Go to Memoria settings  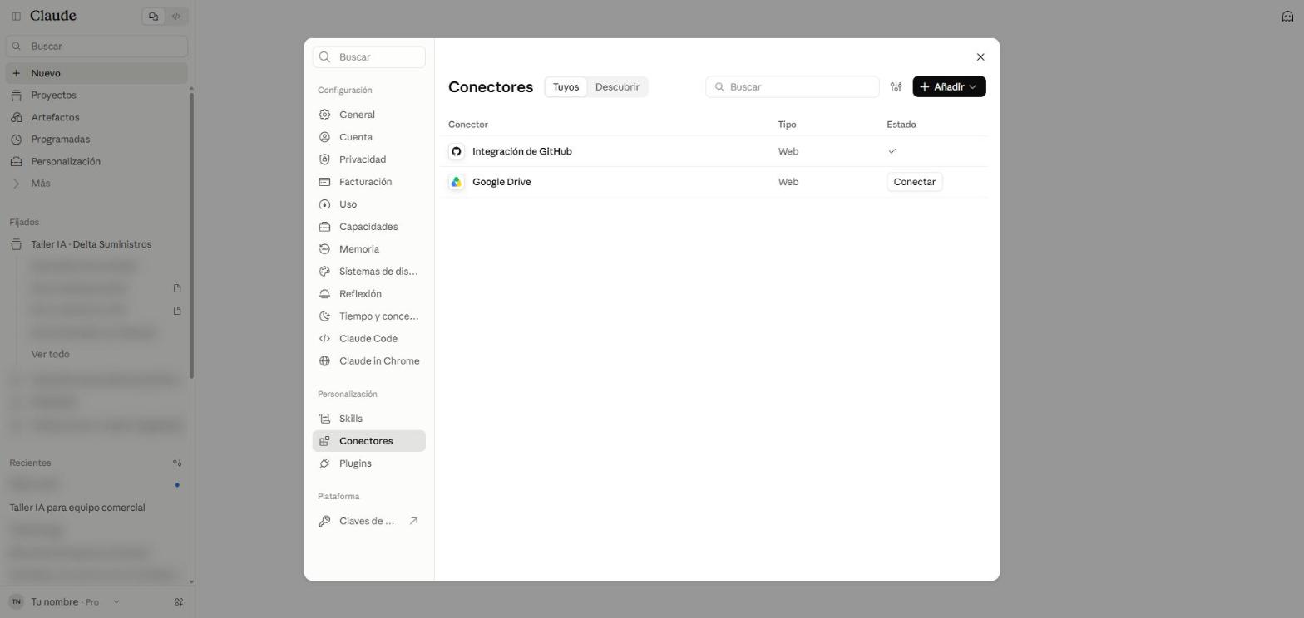pos(368,249)
